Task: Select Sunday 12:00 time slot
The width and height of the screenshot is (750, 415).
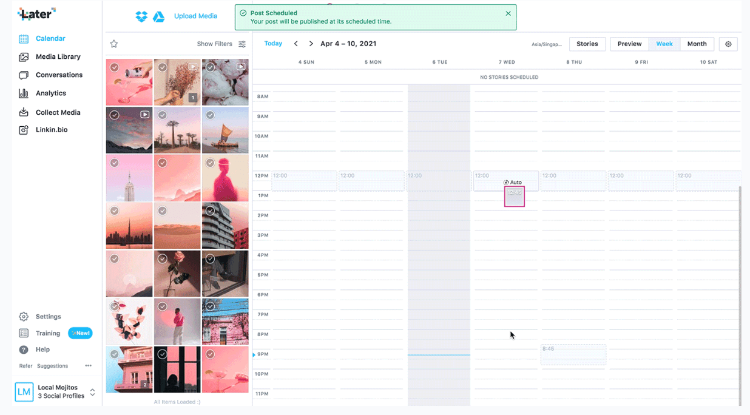Action: pyautogui.click(x=304, y=181)
